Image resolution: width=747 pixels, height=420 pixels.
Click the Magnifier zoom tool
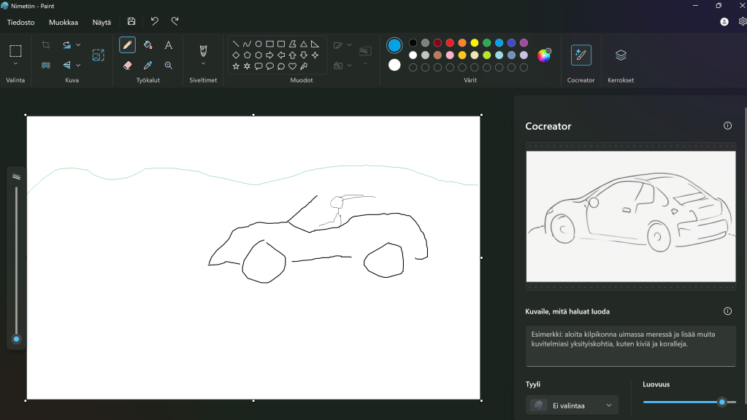point(169,65)
